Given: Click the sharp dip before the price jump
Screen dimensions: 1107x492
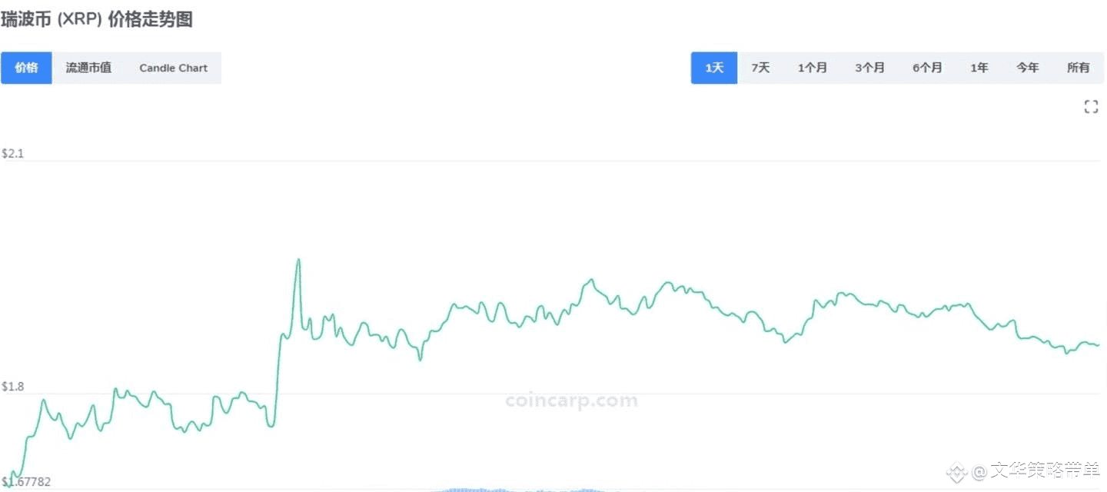Looking at the screenshot, I should (270, 425).
